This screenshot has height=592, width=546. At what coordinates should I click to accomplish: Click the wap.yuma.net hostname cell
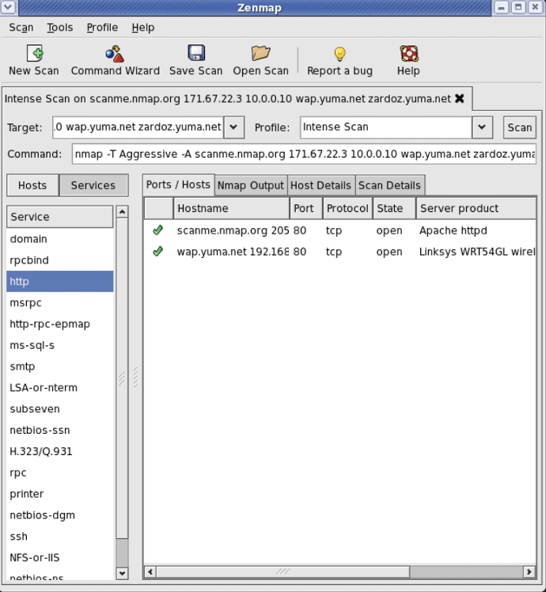(233, 252)
